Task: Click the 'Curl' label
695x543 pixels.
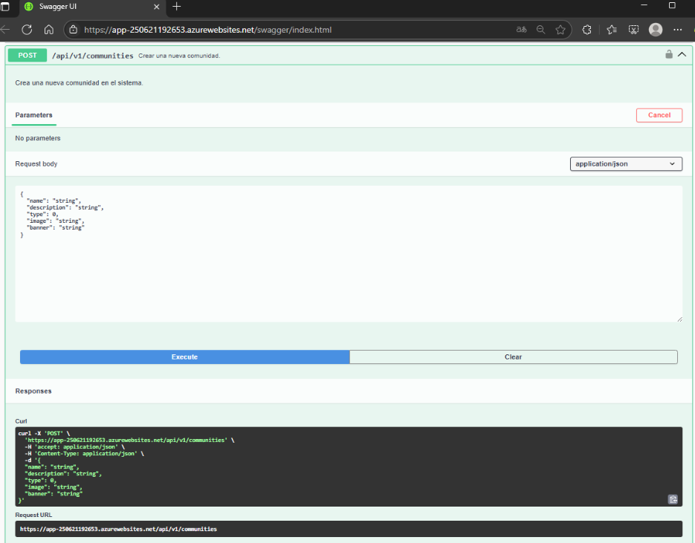Action: click(x=21, y=421)
